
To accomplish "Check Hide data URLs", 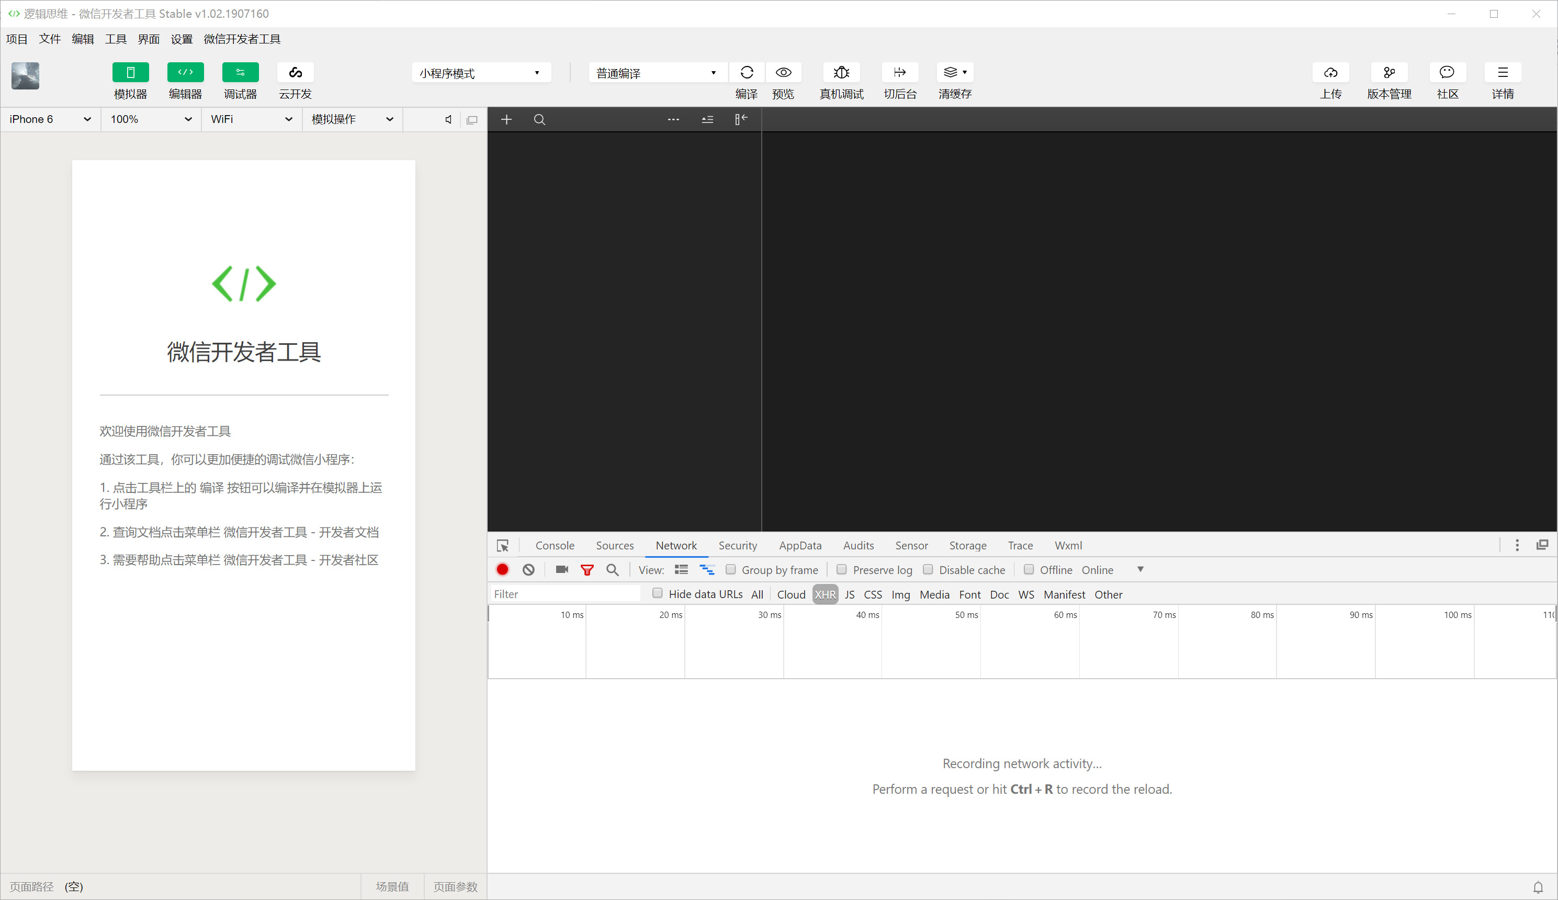I will [x=657, y=593].
